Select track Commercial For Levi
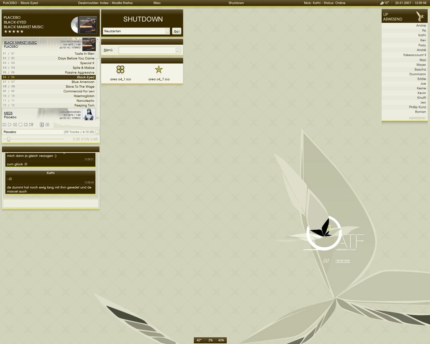Screen dimensions: 430x344 point(49,91)
